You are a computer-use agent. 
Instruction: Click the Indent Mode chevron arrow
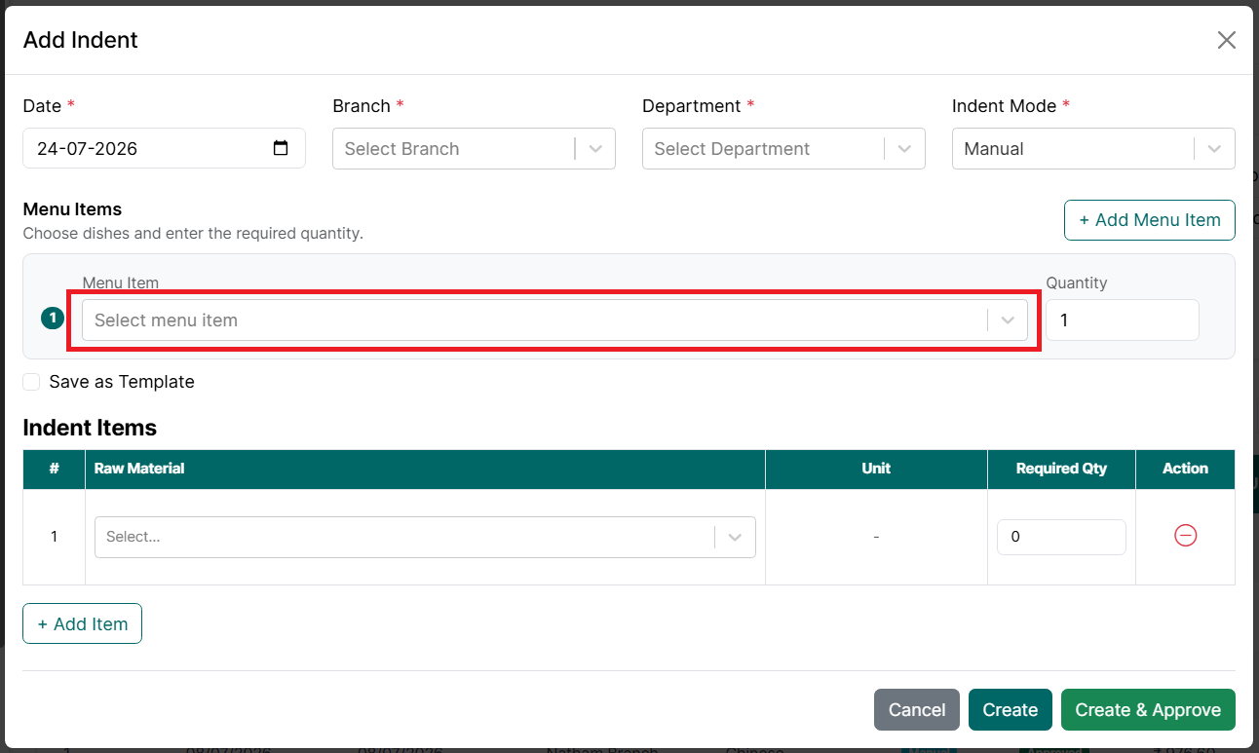tap(1214, 149)
